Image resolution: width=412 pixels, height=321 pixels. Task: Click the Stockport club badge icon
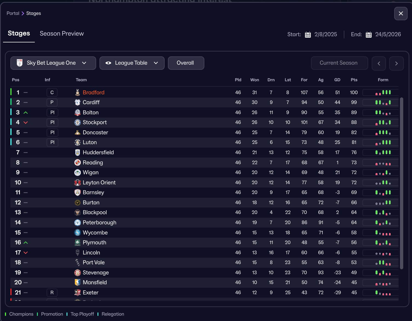(78, 122)
